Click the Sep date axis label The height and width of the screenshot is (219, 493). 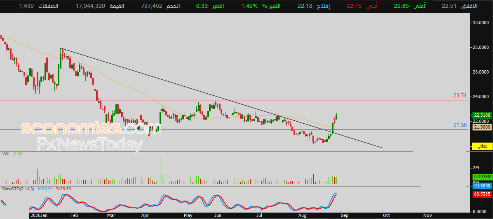(344, 216)
